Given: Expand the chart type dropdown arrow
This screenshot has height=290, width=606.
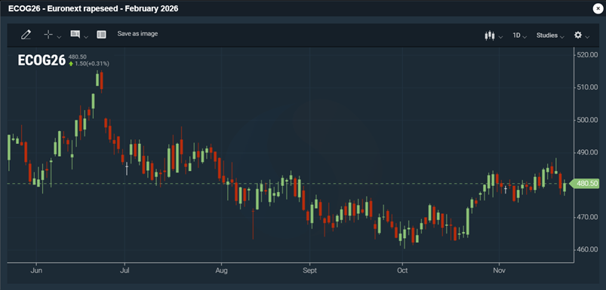Looking at the screenshot, I should [501, 37].
